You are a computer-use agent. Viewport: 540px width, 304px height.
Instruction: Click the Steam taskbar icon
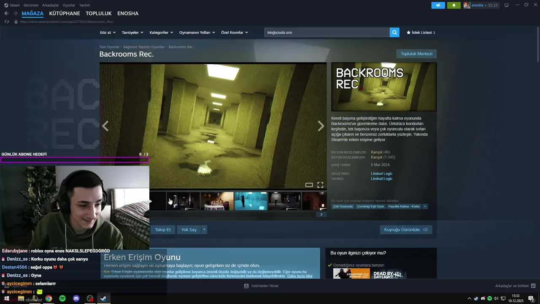[103, 299]
